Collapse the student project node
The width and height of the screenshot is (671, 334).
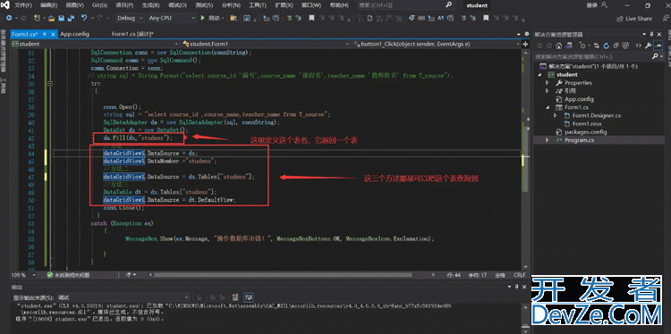[540, 75]
